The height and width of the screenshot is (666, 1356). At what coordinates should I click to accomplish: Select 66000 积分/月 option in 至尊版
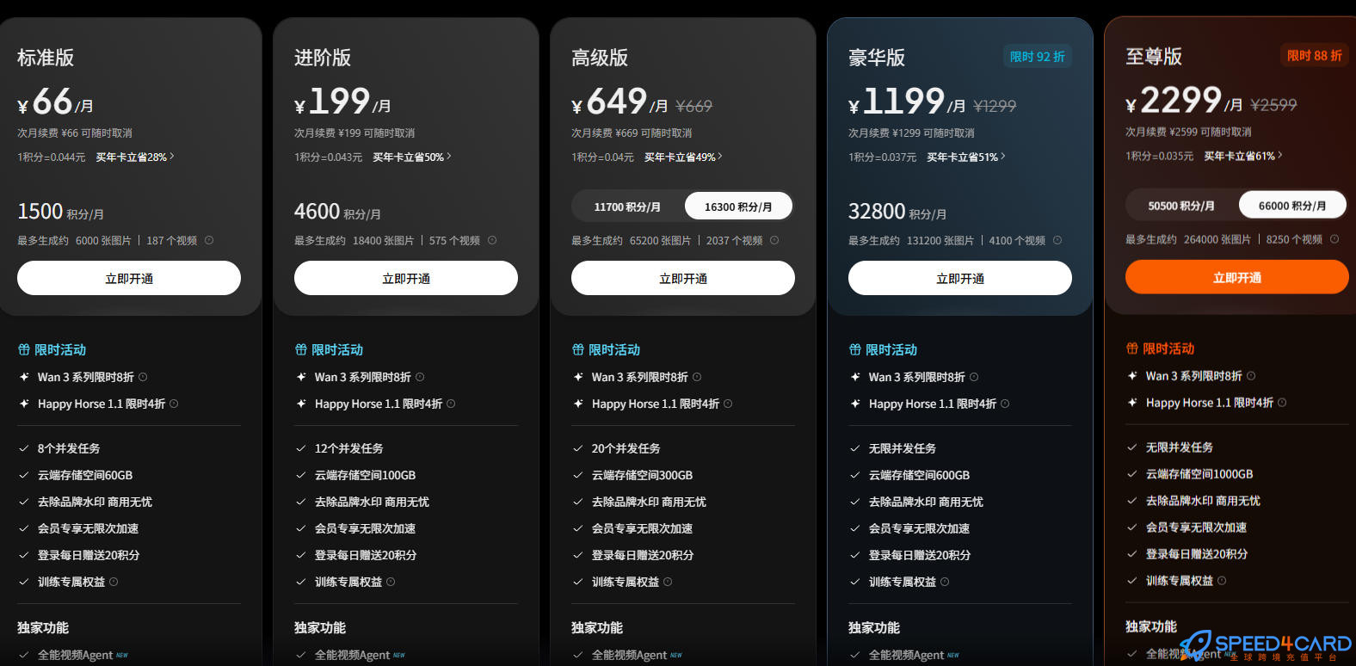pos(1292,206)
